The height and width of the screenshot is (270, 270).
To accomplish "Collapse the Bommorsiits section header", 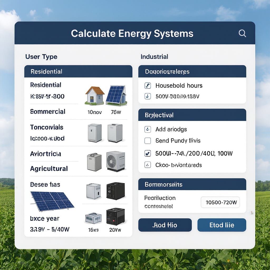I will (x=192, y=184).
